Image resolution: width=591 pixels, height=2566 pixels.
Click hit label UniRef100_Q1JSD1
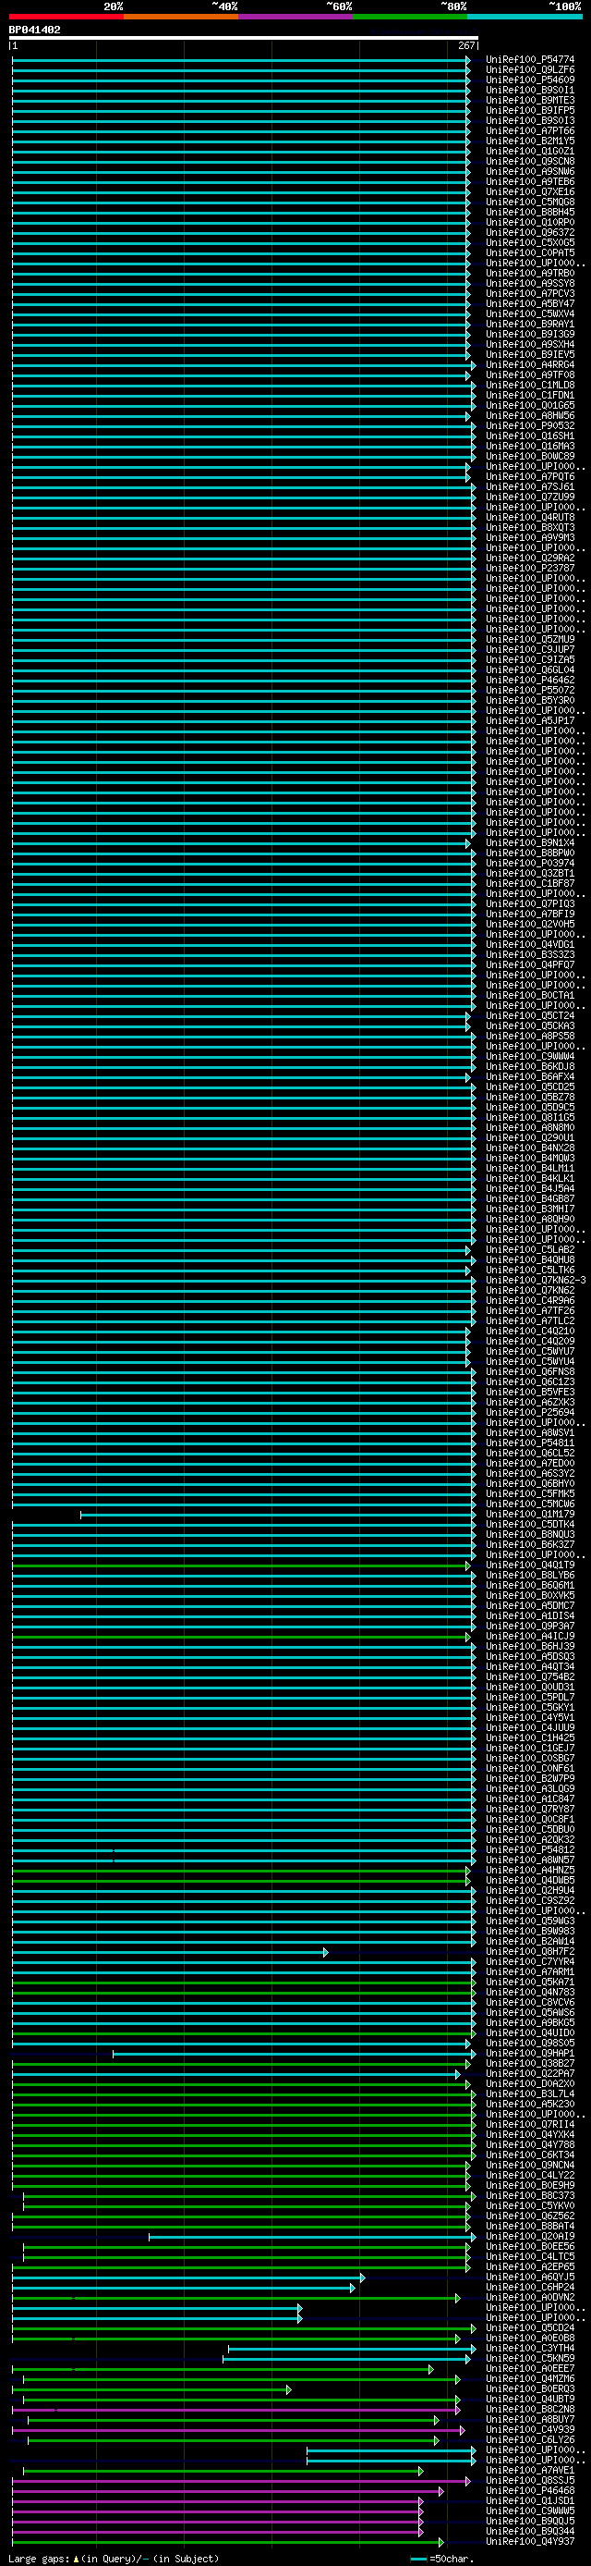(x=530, y=2500)
